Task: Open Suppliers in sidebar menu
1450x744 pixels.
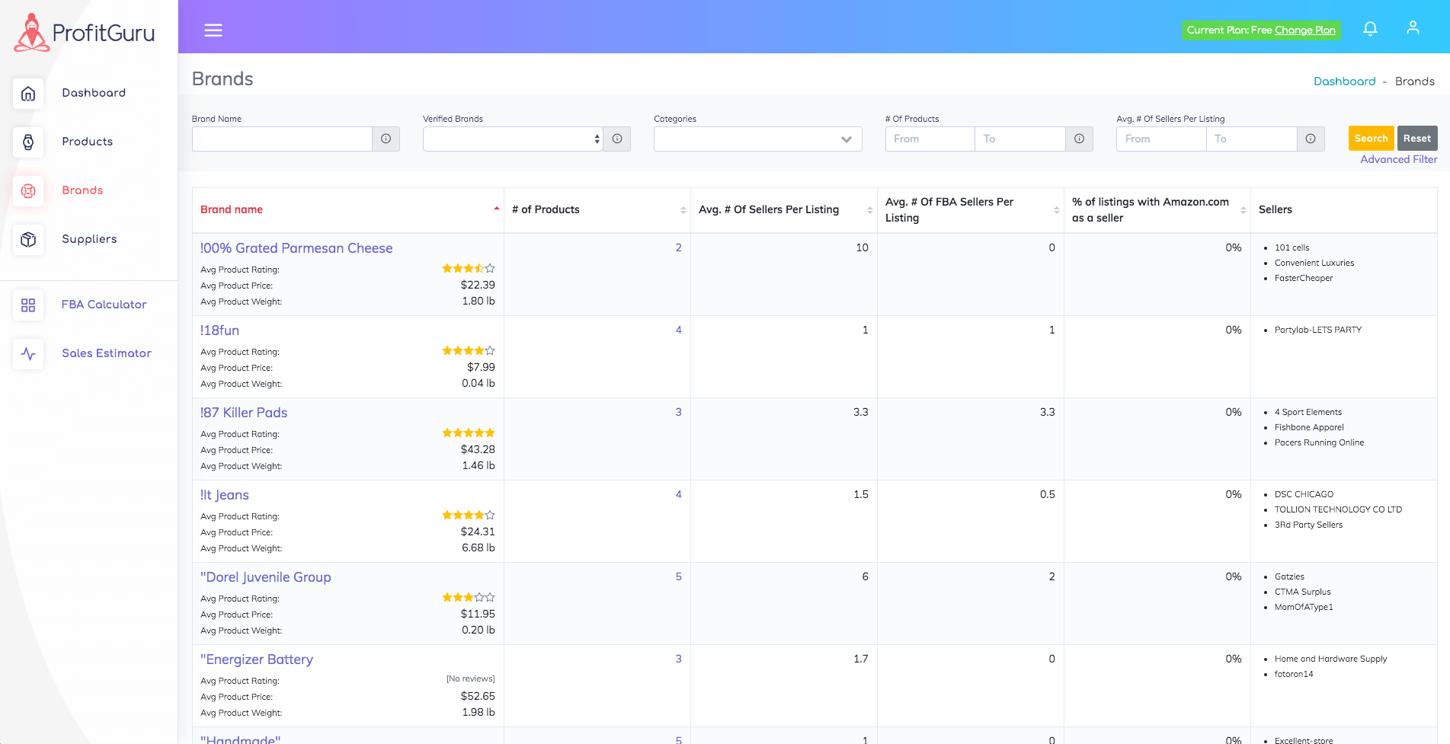Action: [x=89, y=239]
